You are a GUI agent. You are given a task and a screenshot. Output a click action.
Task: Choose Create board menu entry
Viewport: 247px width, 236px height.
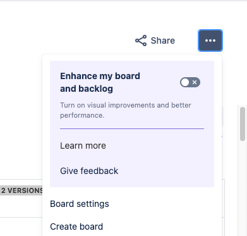(76, 227)
